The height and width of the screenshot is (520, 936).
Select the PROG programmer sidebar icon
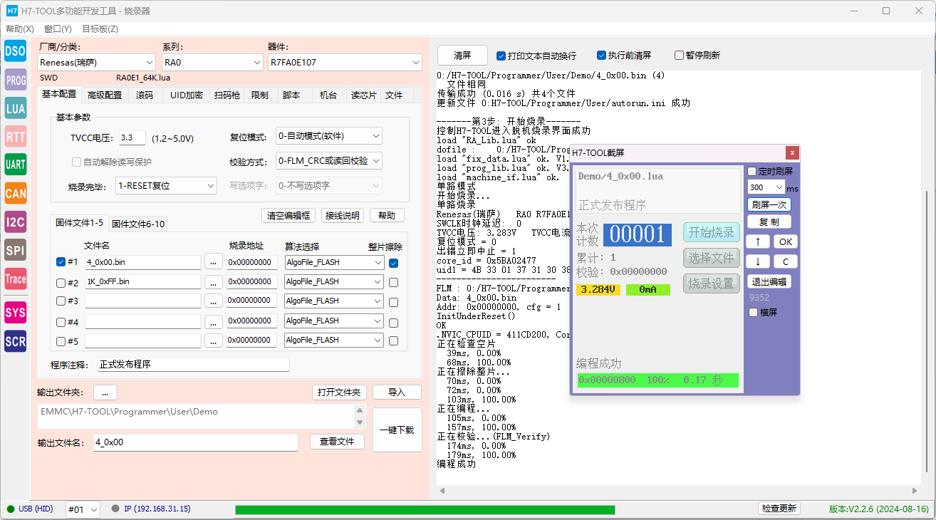click(15, 80)
